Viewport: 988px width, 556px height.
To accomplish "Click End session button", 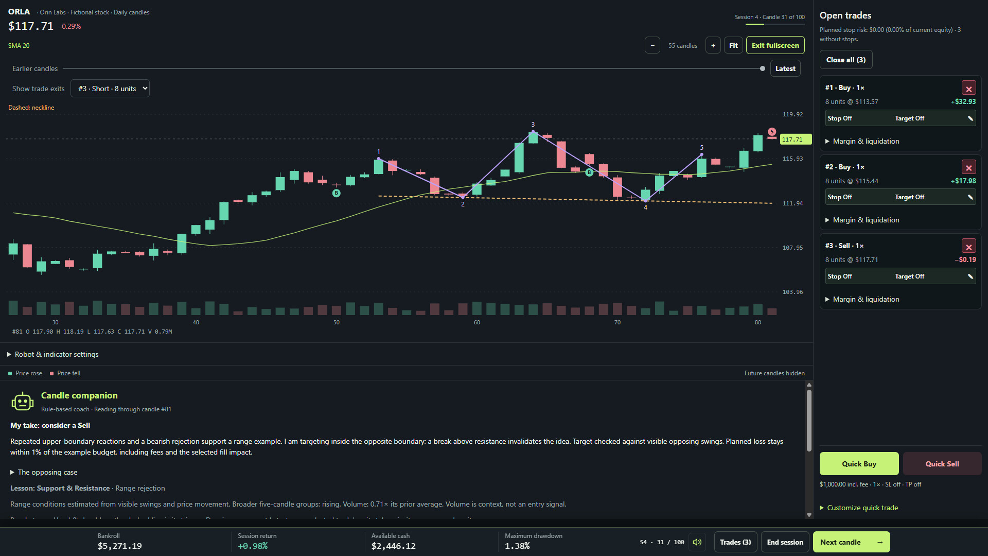I will click(x=785, y=542).
